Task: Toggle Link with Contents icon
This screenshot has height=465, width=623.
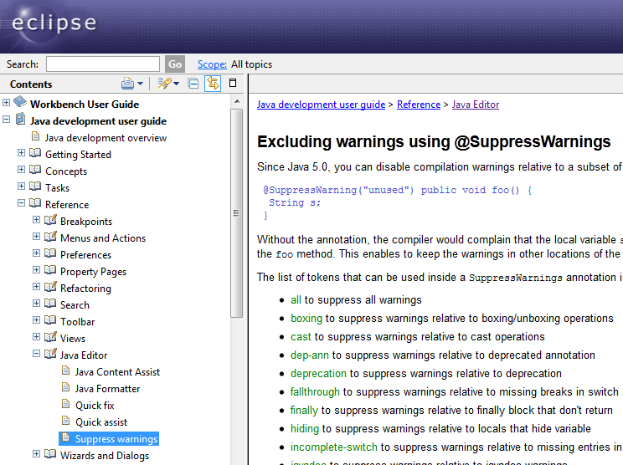Action: coord(213,84)
